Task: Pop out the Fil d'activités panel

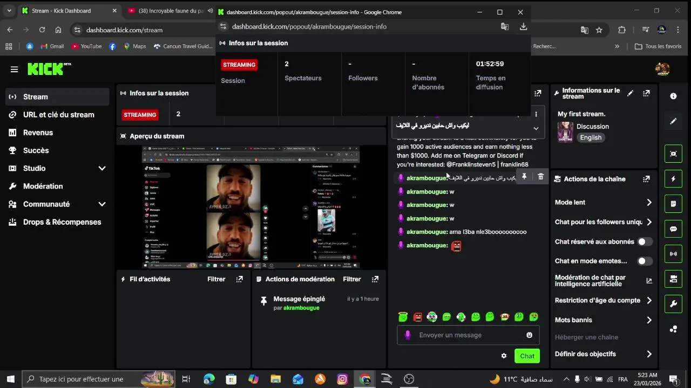Action: 240,279
